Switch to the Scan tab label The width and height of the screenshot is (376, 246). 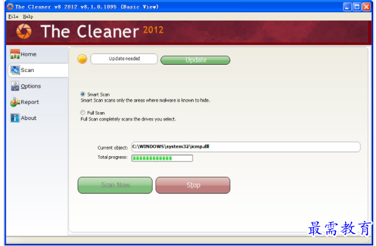pyautogui.click(x=27, y=70)
